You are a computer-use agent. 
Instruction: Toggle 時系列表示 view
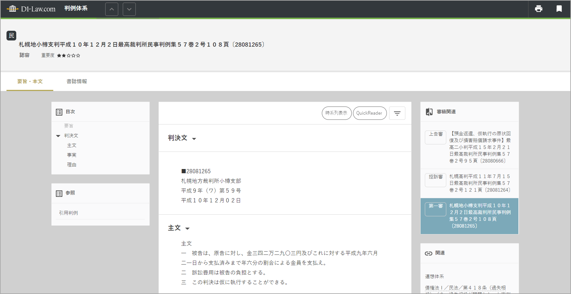tap(336, 113)
